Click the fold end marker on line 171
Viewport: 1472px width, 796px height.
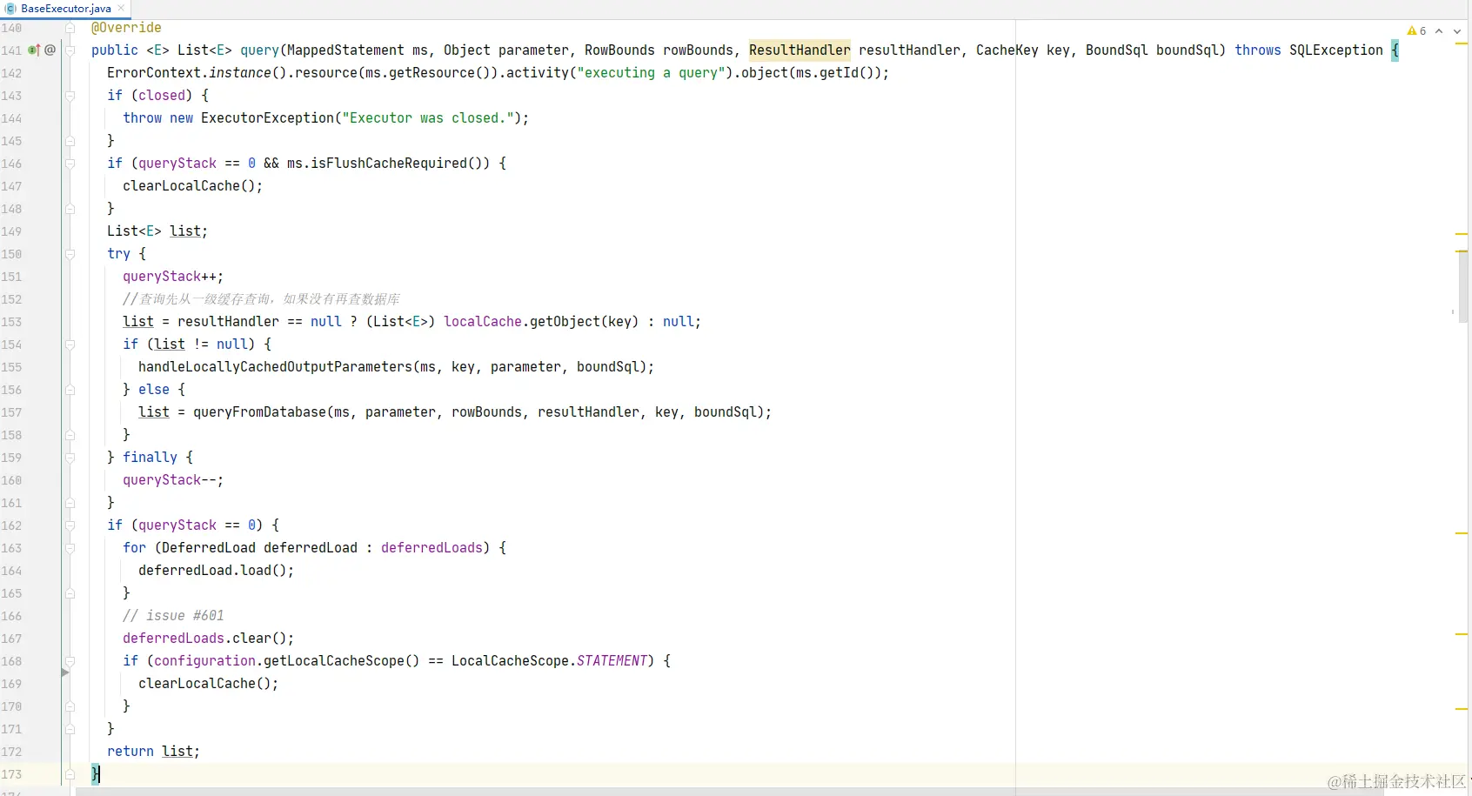[70, 729]
